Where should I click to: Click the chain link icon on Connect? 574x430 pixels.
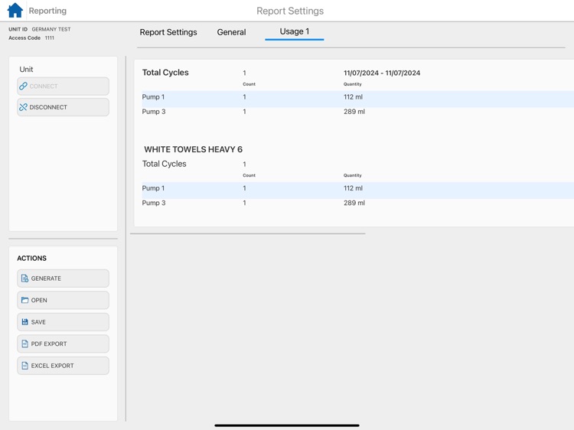[x=23, y=86]
